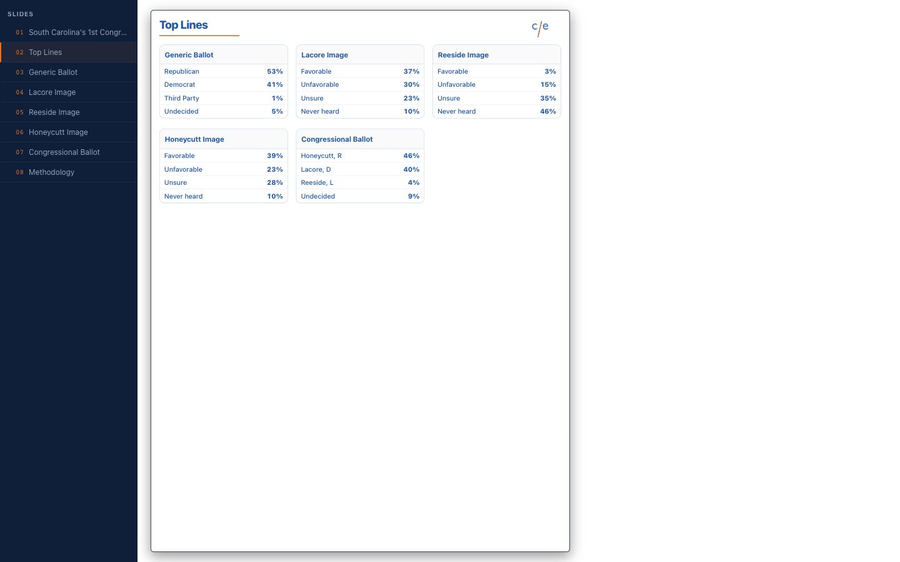Select the Generic Ballot card title

189,55
